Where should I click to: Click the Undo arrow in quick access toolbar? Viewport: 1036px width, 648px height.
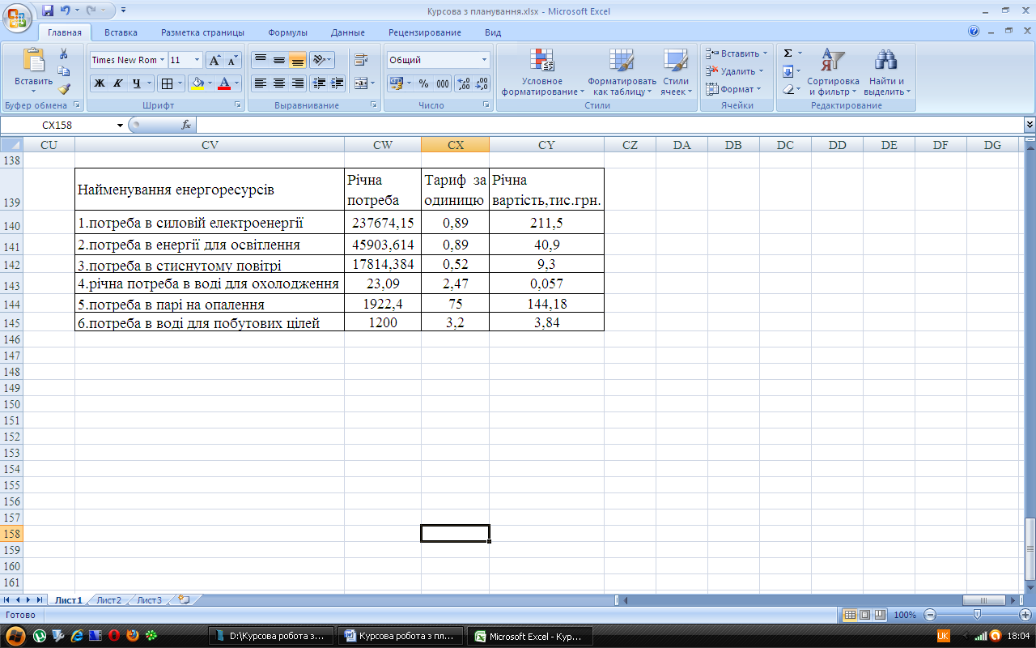66,11
